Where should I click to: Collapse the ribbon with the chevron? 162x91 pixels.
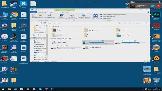coord(146,12)
